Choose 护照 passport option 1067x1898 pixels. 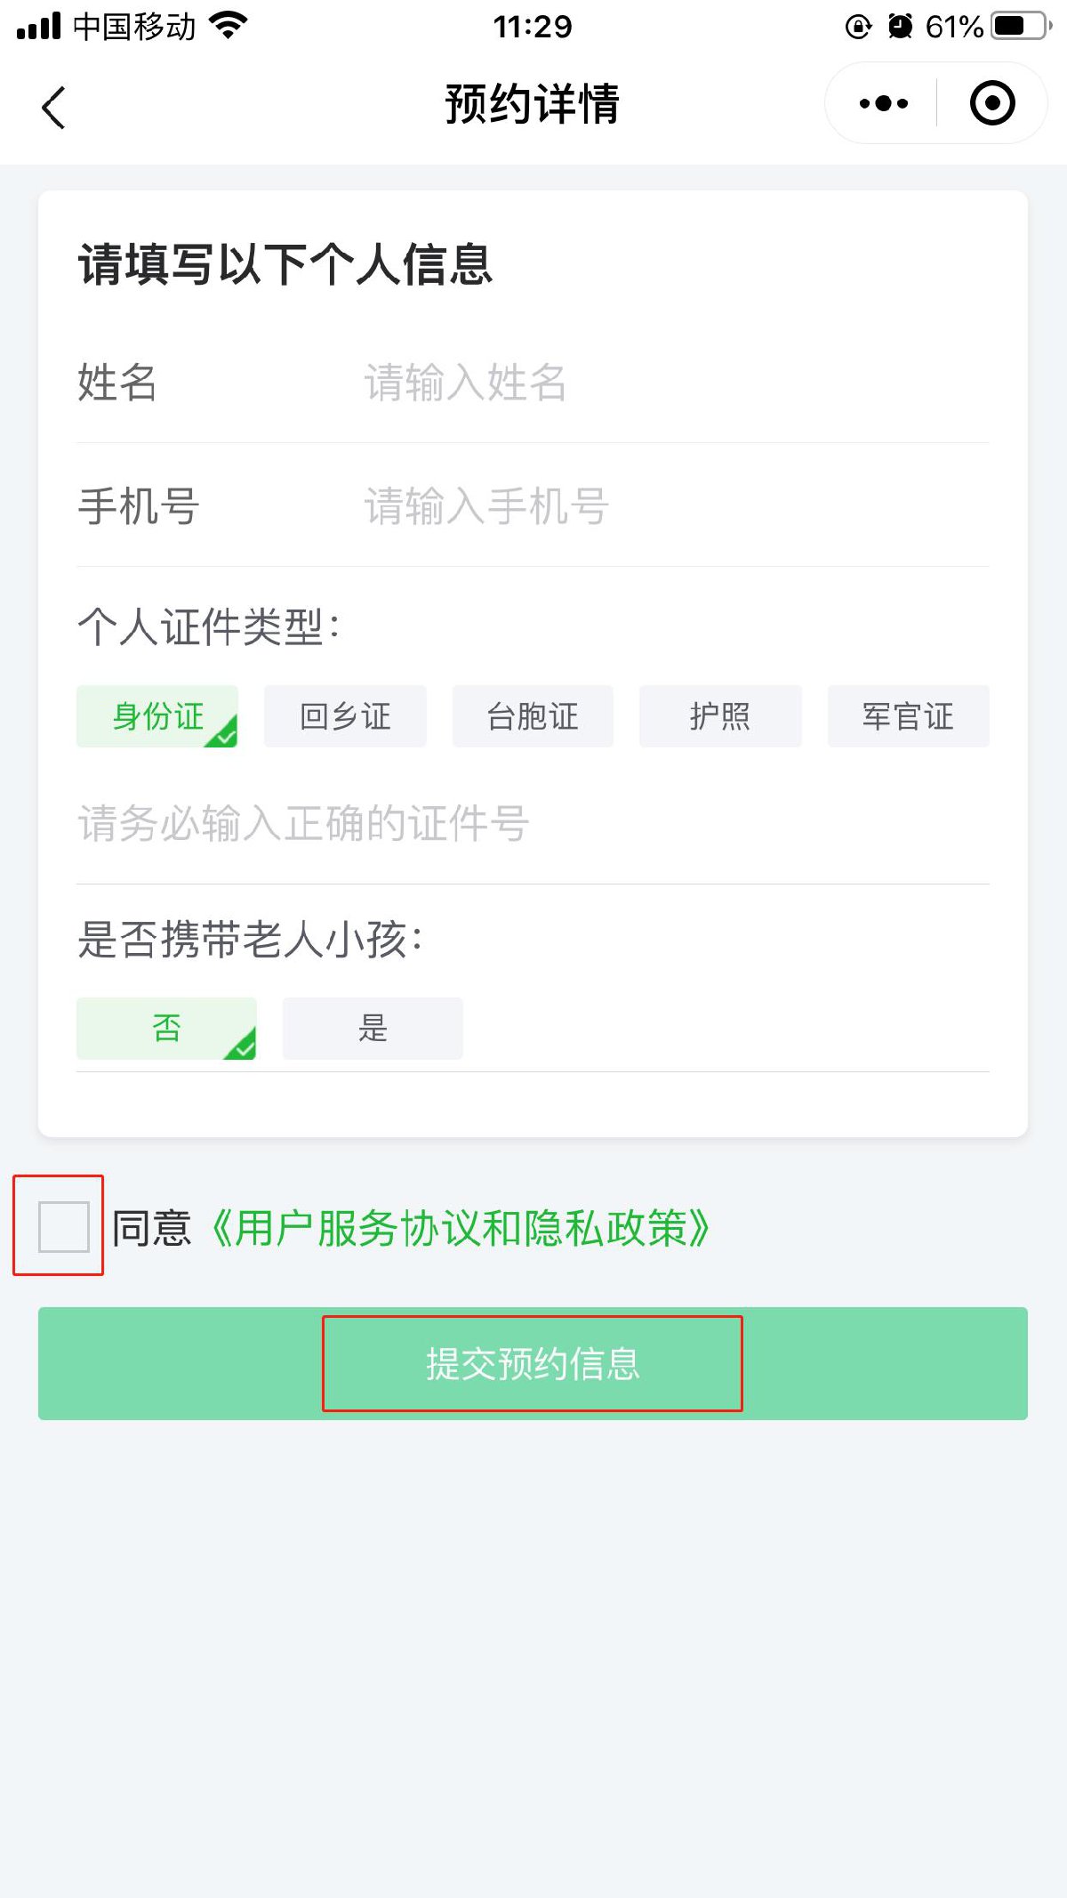click(x=720, y=716)
